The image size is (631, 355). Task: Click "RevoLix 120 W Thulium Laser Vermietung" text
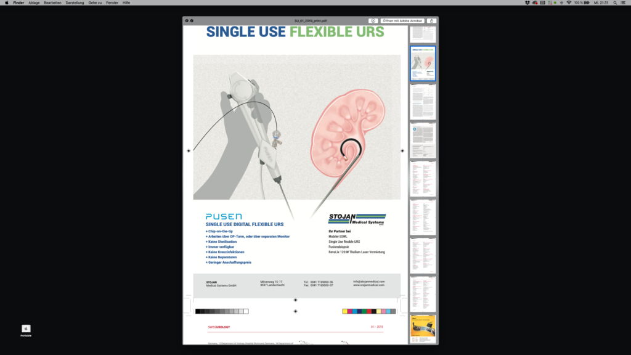(x=357, y=252)
